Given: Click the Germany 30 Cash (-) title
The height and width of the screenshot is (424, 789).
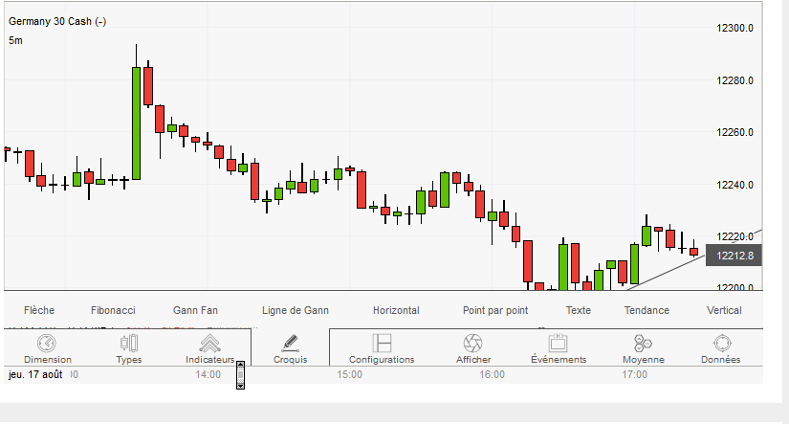Looking at the screenshot, I should [57, 21].
